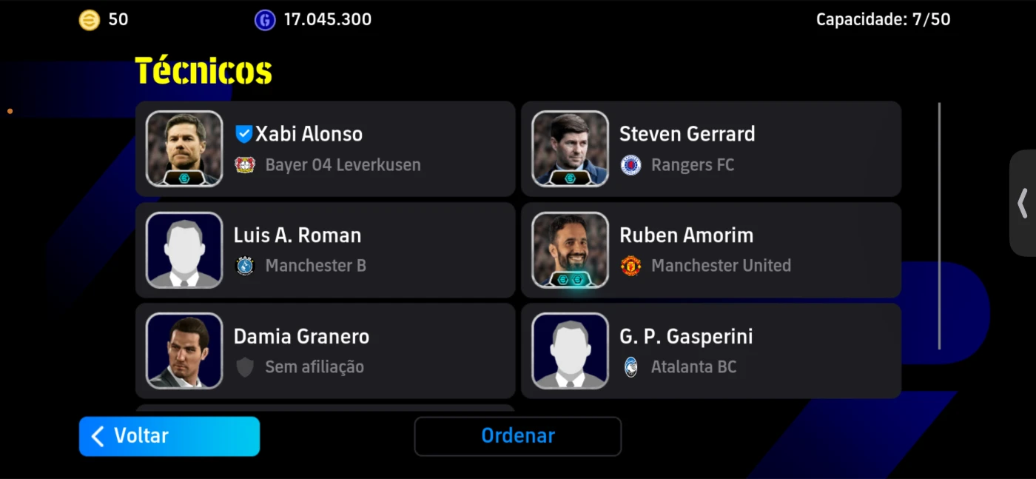Screen dimensions: 1036x479
Task: Click the Manchester B club crest
Action: click(245, 266)
